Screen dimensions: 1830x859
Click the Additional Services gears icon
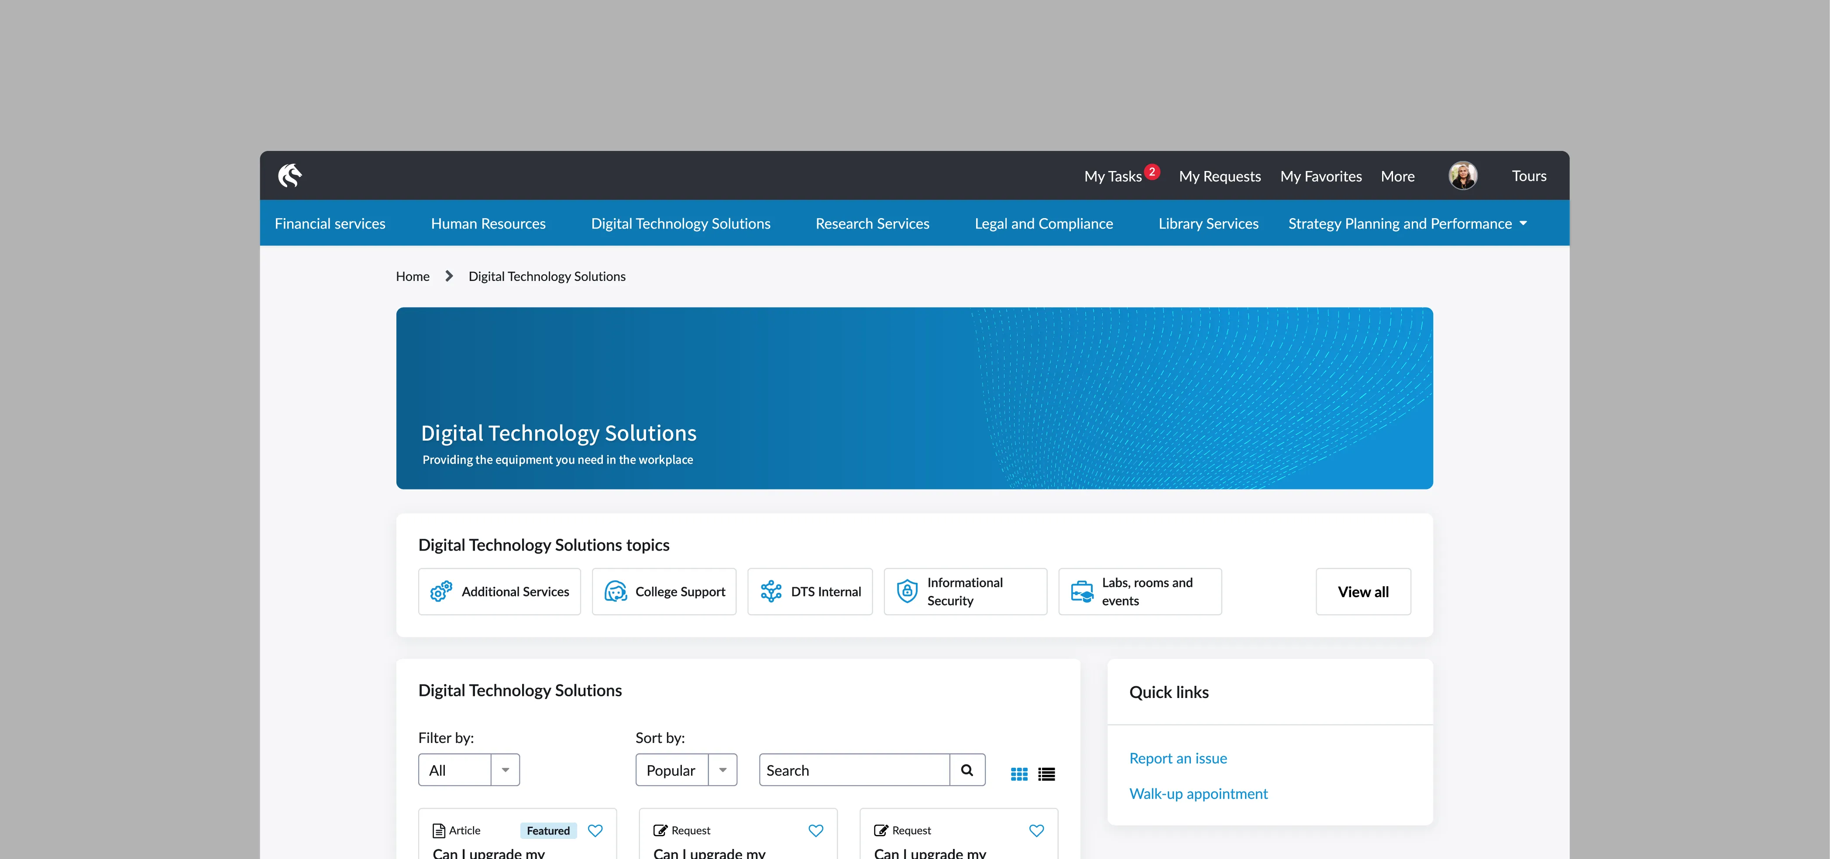(441, 592)
